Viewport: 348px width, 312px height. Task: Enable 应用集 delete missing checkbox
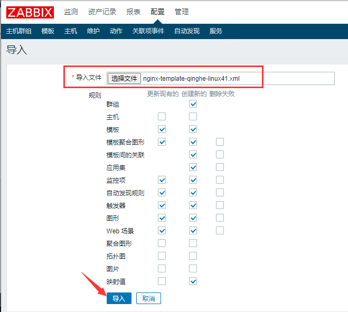(220, 167)
